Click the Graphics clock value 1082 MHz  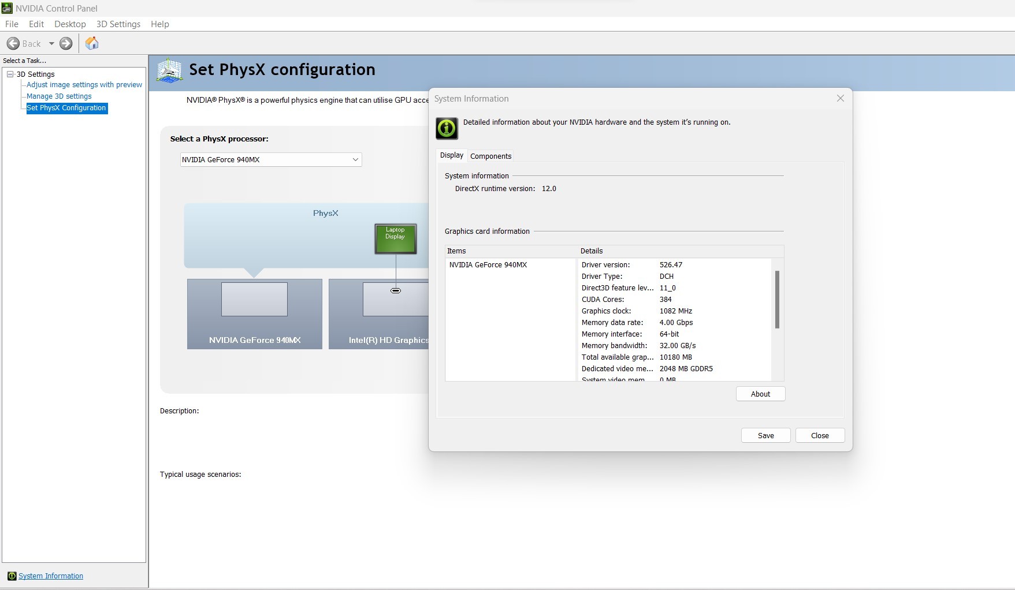pos(676,311)
